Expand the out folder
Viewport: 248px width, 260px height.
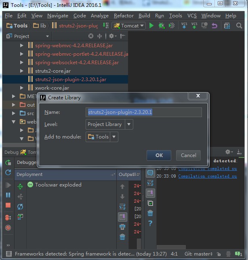(x=14, y=105)
